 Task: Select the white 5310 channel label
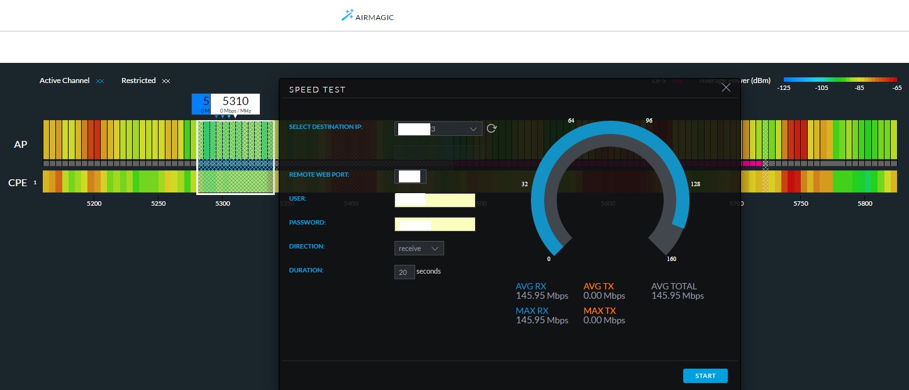(x=235, y=103)
